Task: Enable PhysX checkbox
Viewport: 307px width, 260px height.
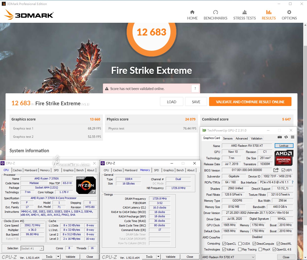Action: (x=260, y=249)
